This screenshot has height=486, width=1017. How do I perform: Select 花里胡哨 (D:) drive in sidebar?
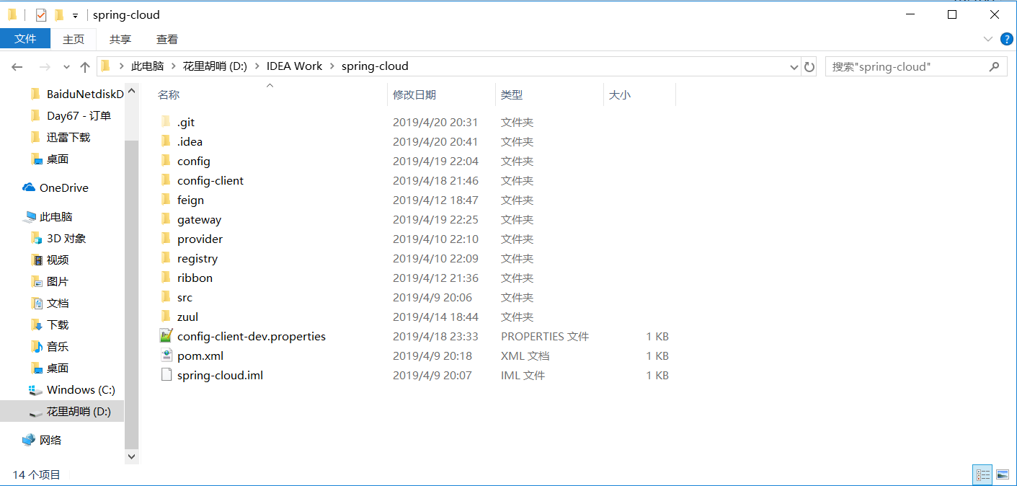point(62,412)
